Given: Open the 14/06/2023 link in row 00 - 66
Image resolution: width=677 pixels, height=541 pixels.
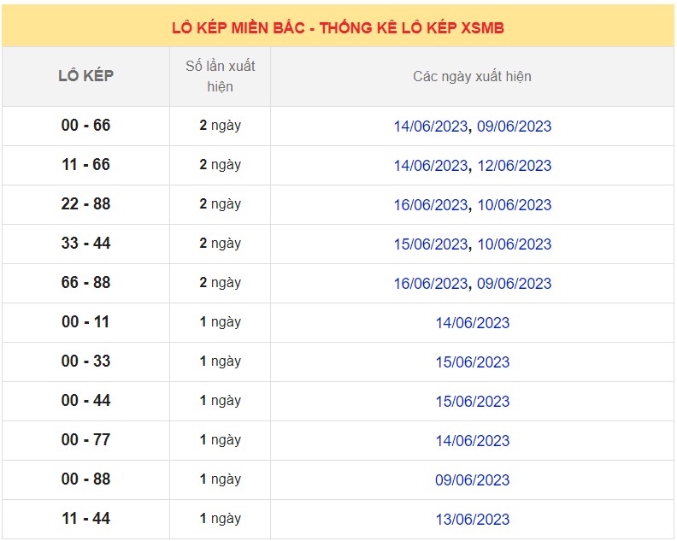Looking at the screenshot, I should [x=430, y=126].
